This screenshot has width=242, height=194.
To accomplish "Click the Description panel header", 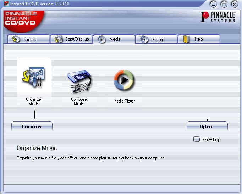I will (x=32, y=126).
